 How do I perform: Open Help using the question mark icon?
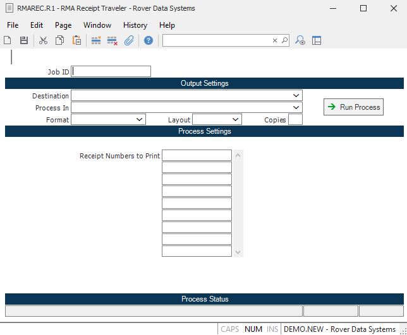tap(149, 40)
